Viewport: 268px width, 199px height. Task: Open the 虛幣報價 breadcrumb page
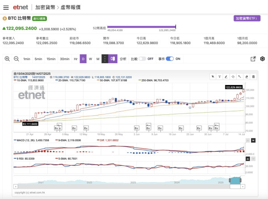tap(71, 7)
